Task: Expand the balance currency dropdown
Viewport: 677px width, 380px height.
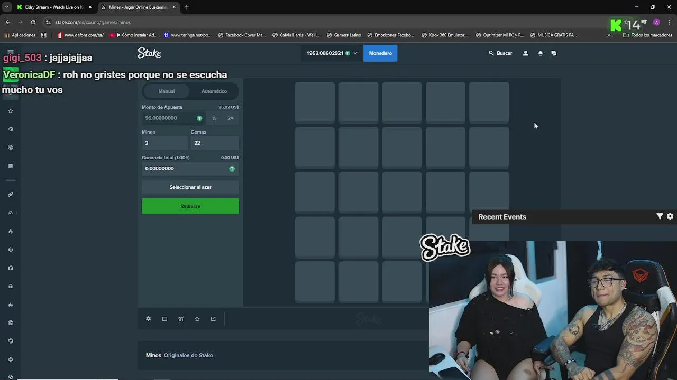Action: click(x=355, y=53)
